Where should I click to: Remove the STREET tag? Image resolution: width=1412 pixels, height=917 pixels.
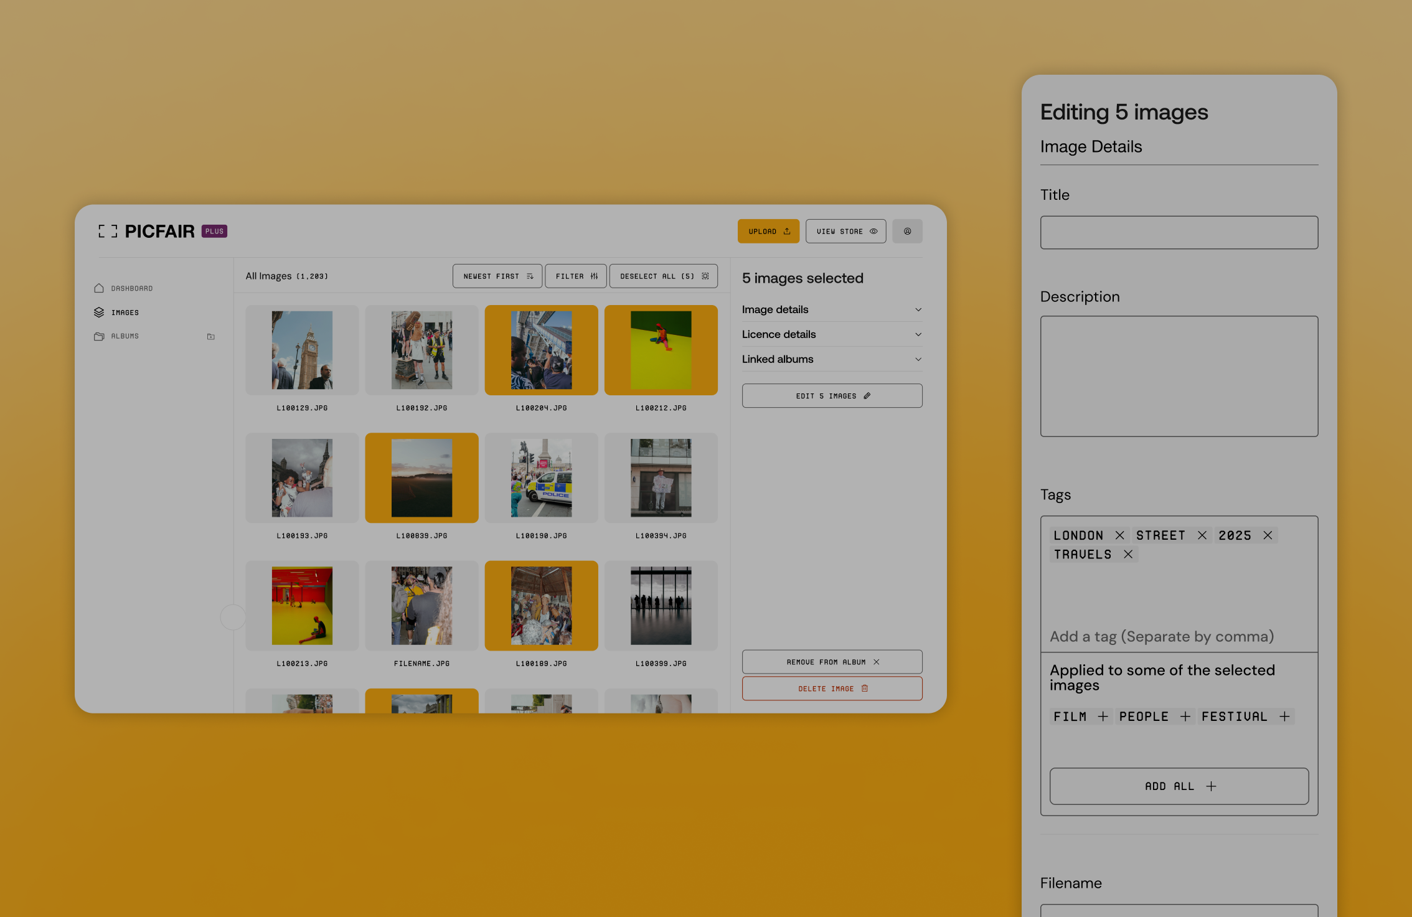(x=1202, y=535)
